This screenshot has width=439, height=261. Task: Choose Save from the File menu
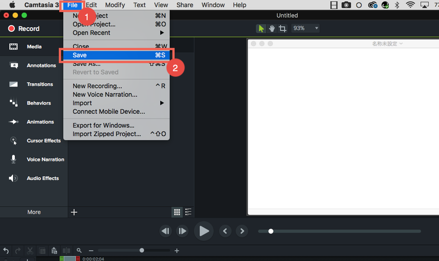pos(116,55)
